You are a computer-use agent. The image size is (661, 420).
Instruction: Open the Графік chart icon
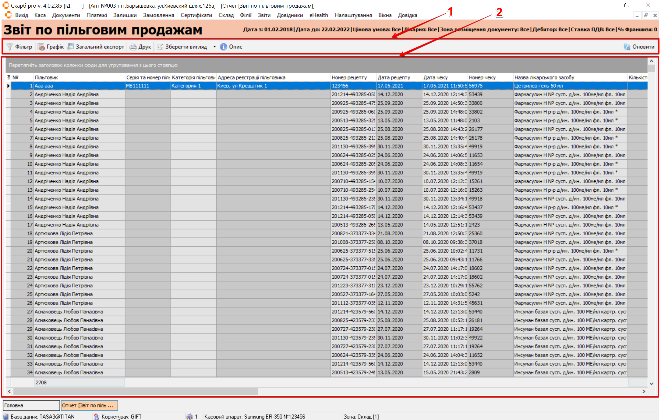(x=41, y=47)
